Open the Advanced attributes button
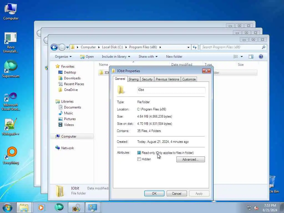The height and width of the screenshot is (213, 284). tap(191, 159)
